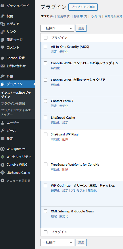Click the pages icon beside 固定ページ
Screen dimensions: 123x249
pos(2,40)
